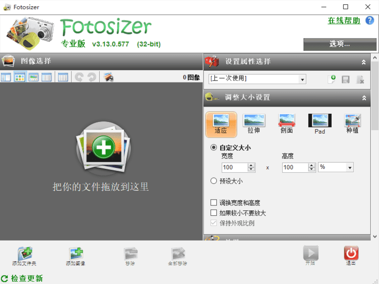Open the online help question mark icon
The height and width of the screenshot is (284, 379).
click(x=370, y=20)
